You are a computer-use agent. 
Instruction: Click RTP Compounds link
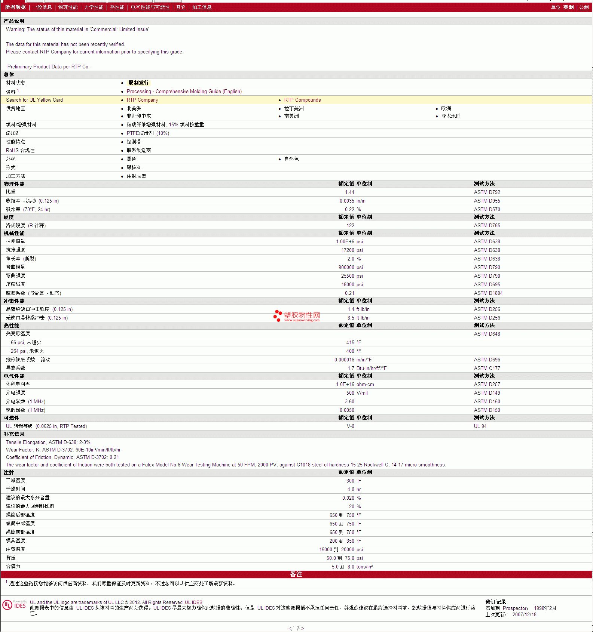pos(302,100)
